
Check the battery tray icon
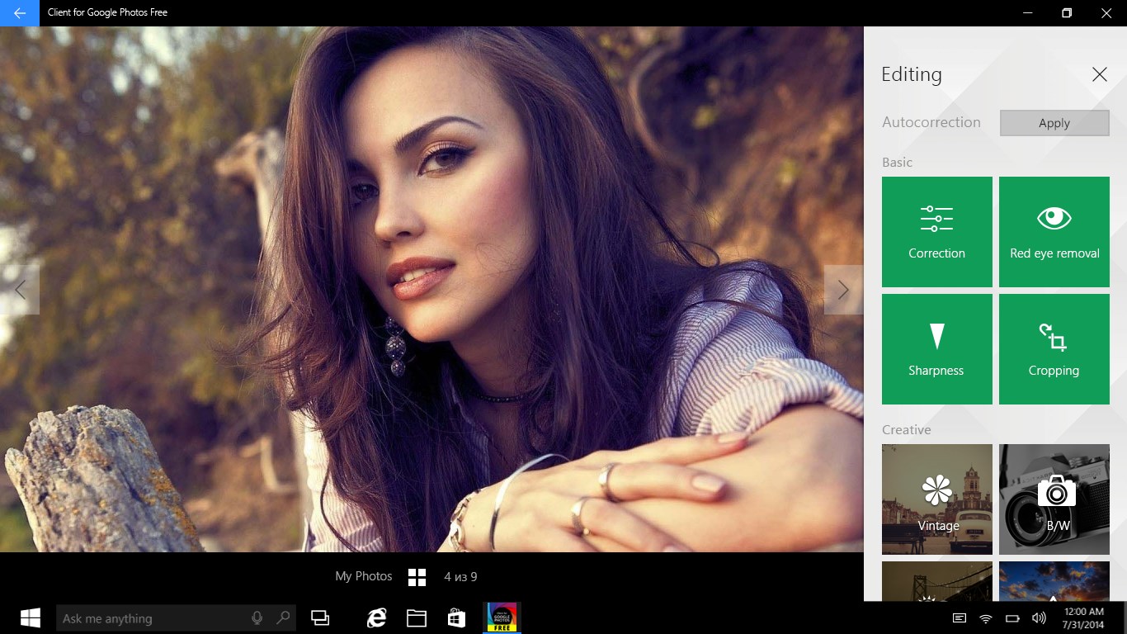pyautogui.click(x=1012, y=618)
